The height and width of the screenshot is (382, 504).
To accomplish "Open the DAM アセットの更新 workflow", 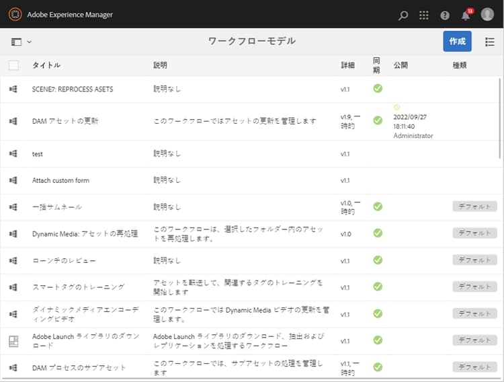I will click(x=65, y=121).
